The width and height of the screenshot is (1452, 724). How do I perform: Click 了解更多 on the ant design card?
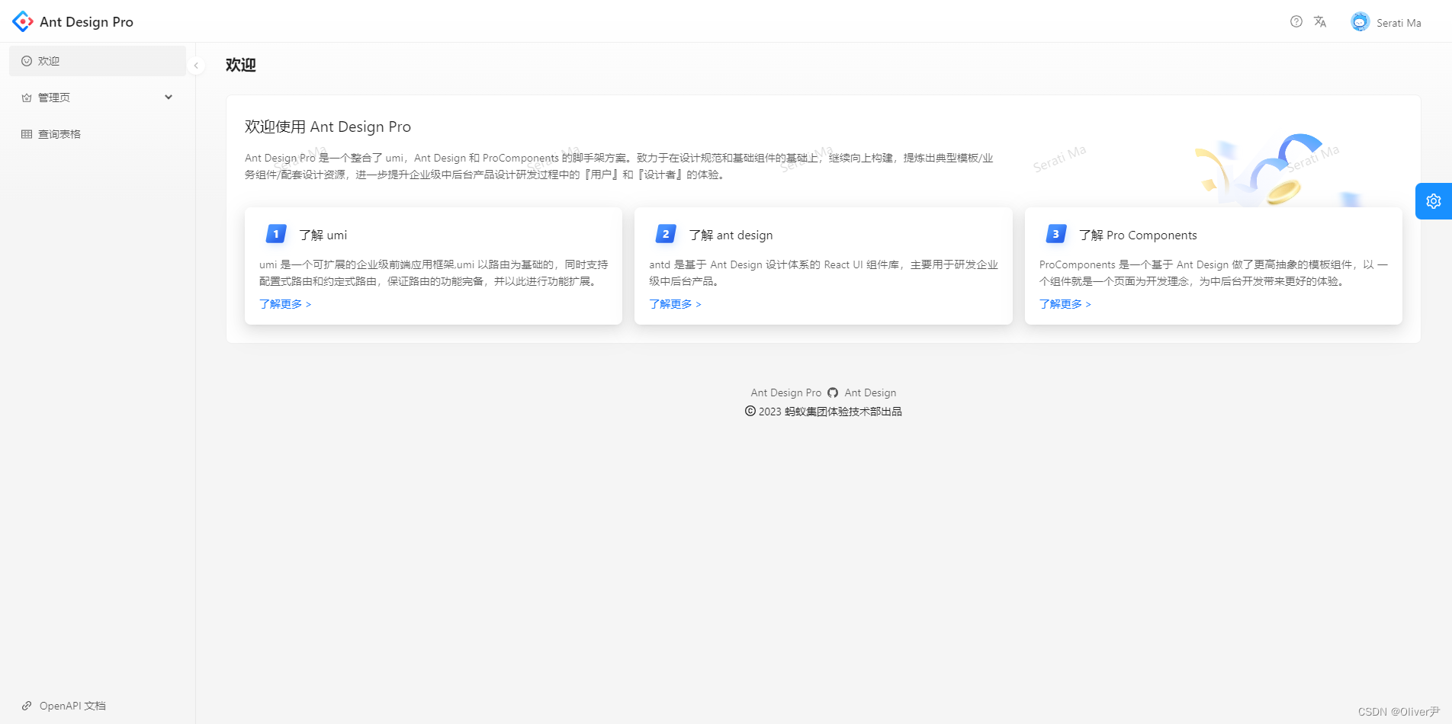[x=675, y=304]
